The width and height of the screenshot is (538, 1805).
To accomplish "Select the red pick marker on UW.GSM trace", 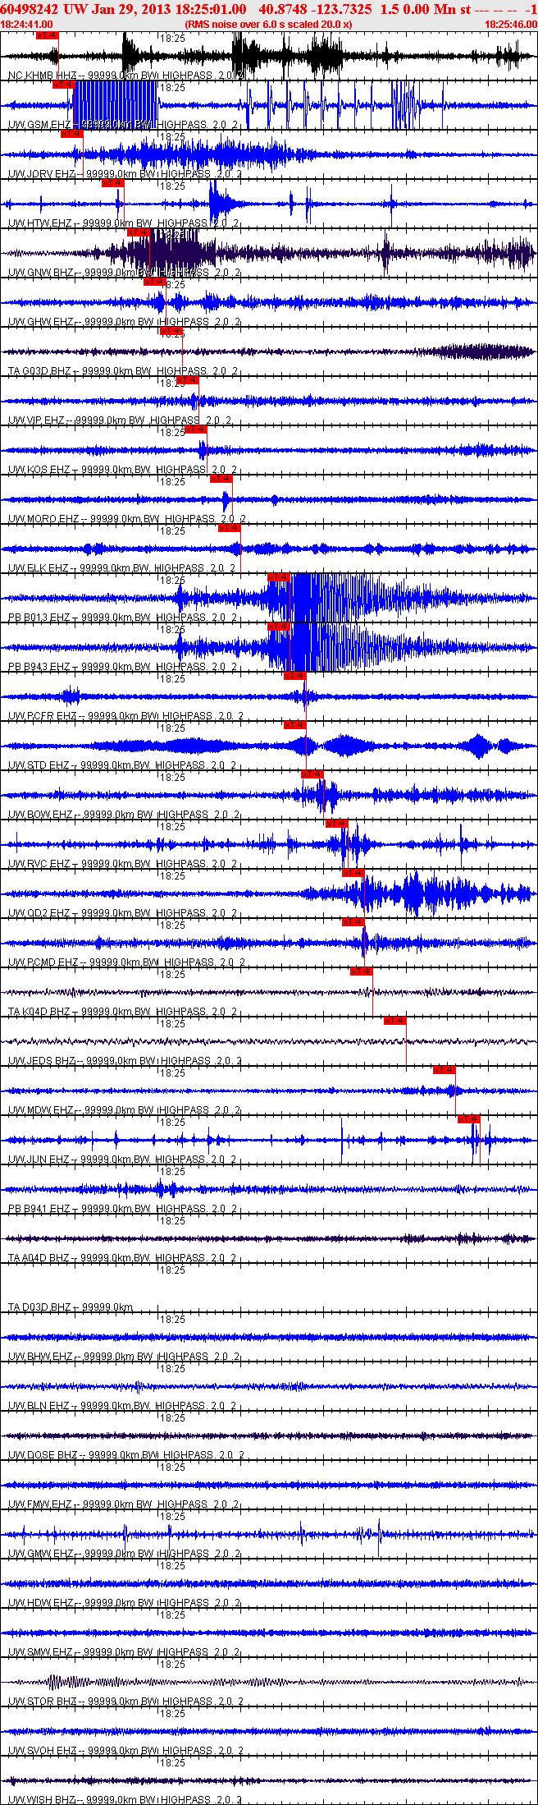I will 63,85.
